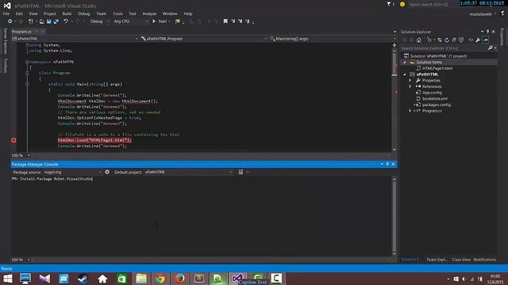
Task: Collapse the Solution Items folder
Action: [404, 62]
